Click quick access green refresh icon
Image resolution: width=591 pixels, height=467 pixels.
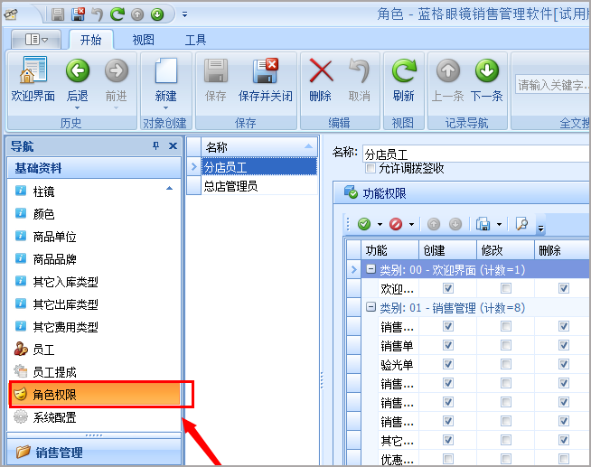pos(117,14)
